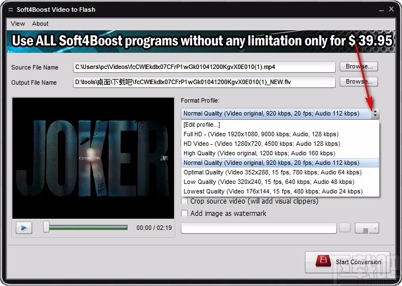
Task: Click the title bar menu icon
Action: pyautogui.click(x=10, y=10)
